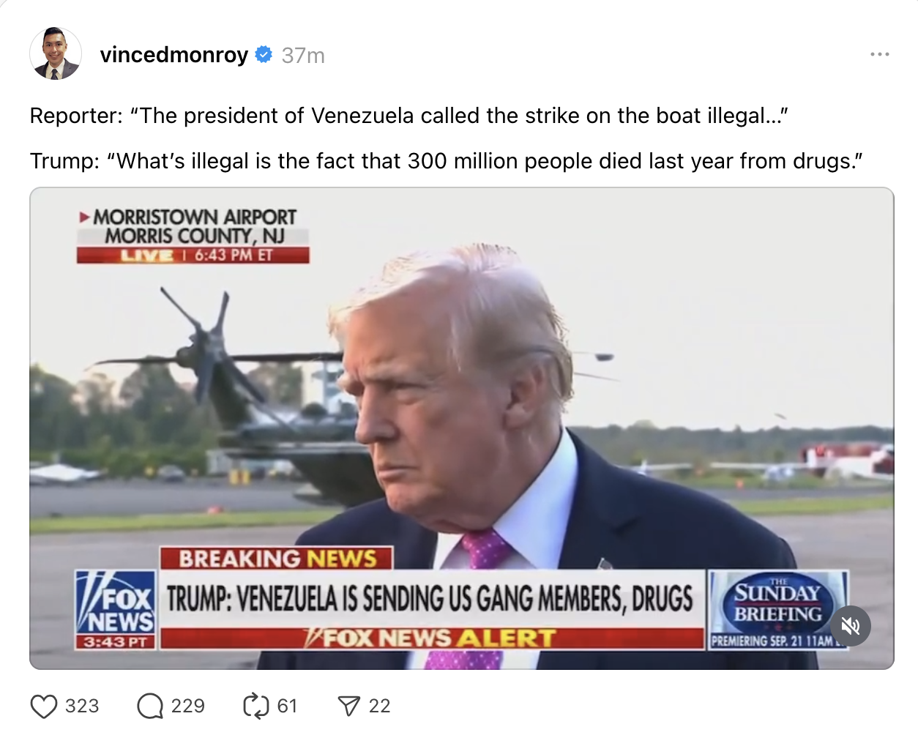Unmute the video with the speaker icon
Image resolution: width=918 pixels, height=738 pixels.
851,626
